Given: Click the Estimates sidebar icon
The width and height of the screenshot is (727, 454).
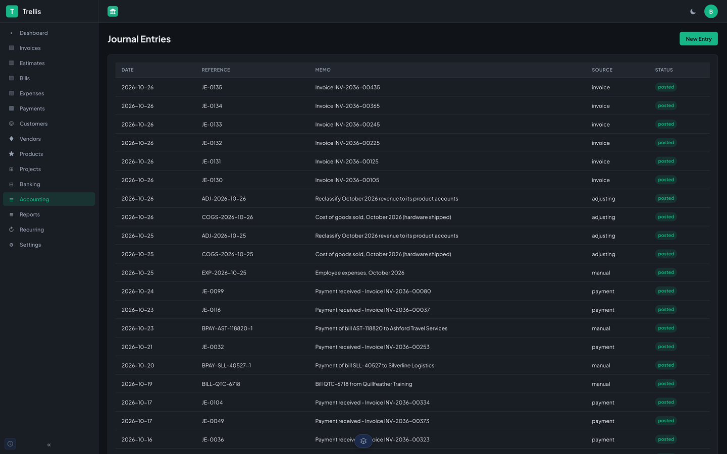Looking at the screenshot, I should point(11,63).
